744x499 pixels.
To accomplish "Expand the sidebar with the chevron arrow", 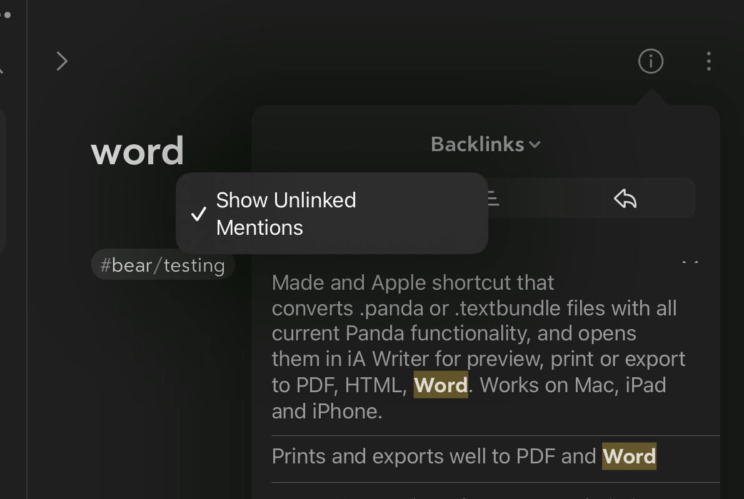I will pos(62,61).
